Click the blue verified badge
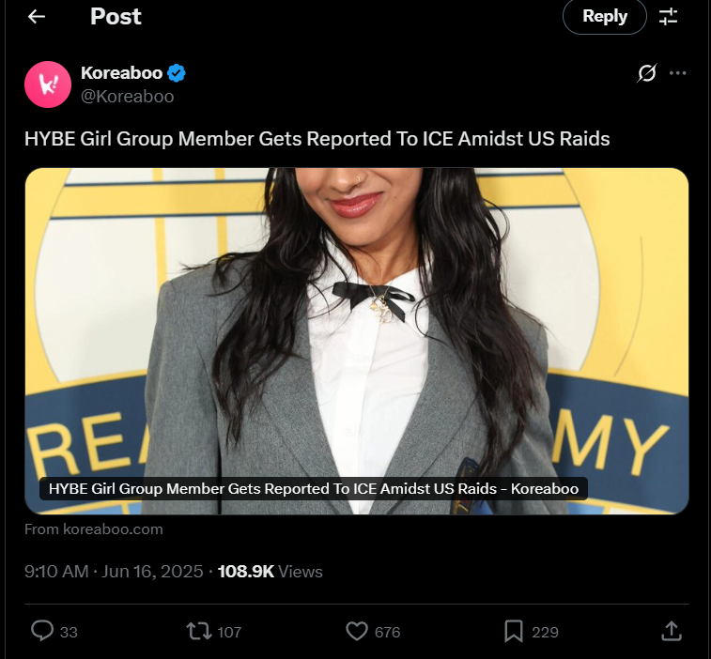The width and height of the screenshot is (711, 659). pos(177,73)
